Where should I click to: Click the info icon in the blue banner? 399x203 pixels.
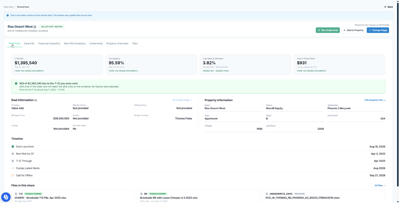pos(8,15)
